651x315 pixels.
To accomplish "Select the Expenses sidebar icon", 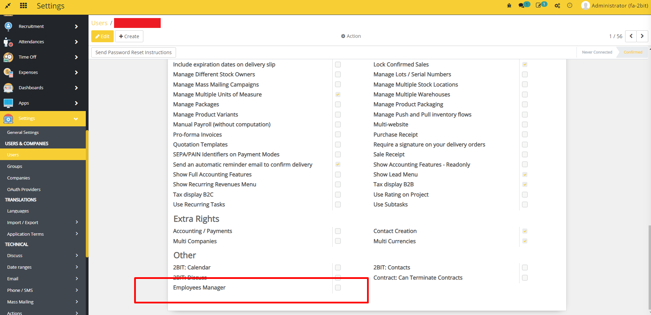I will tap(8, 72).
